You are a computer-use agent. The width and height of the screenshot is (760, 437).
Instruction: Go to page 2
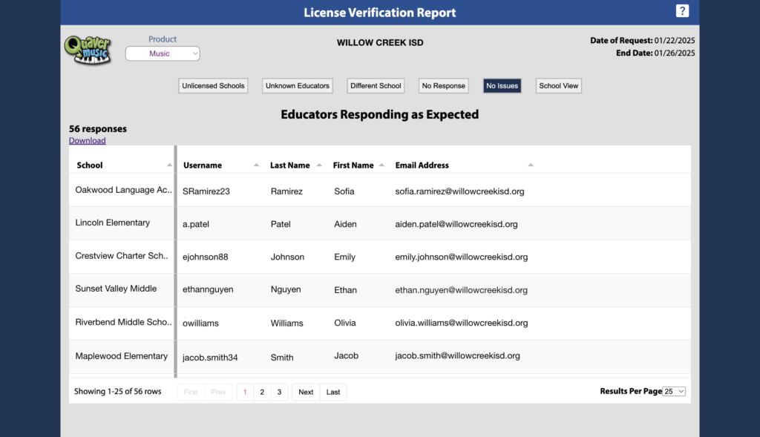[x=262, y=392]
